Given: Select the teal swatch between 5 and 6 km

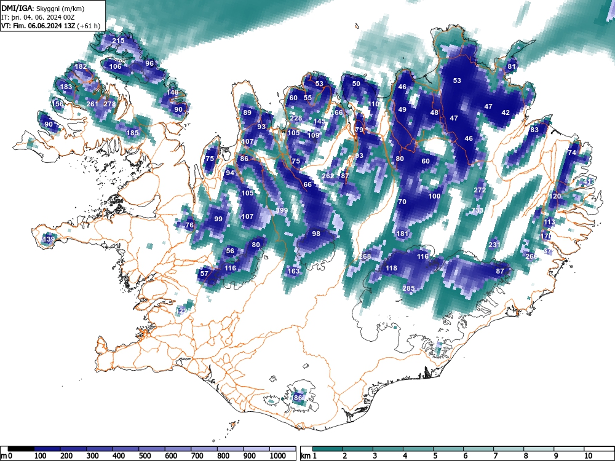Looking at the screenshot, I should tap(448, 449).
